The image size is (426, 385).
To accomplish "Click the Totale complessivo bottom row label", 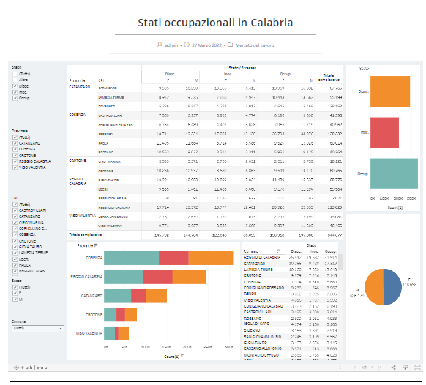I will pos(86,235).
